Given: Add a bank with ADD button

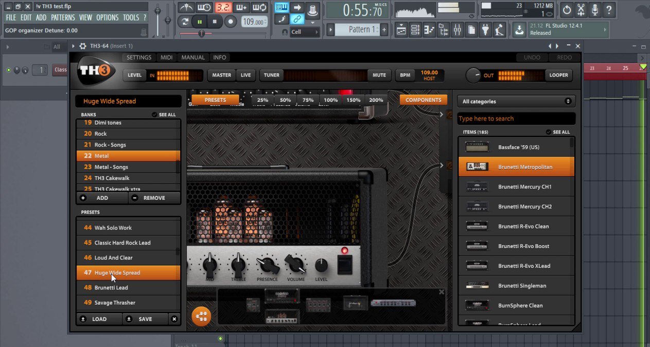Looking at the screenshot, I should tap(102, 198).
